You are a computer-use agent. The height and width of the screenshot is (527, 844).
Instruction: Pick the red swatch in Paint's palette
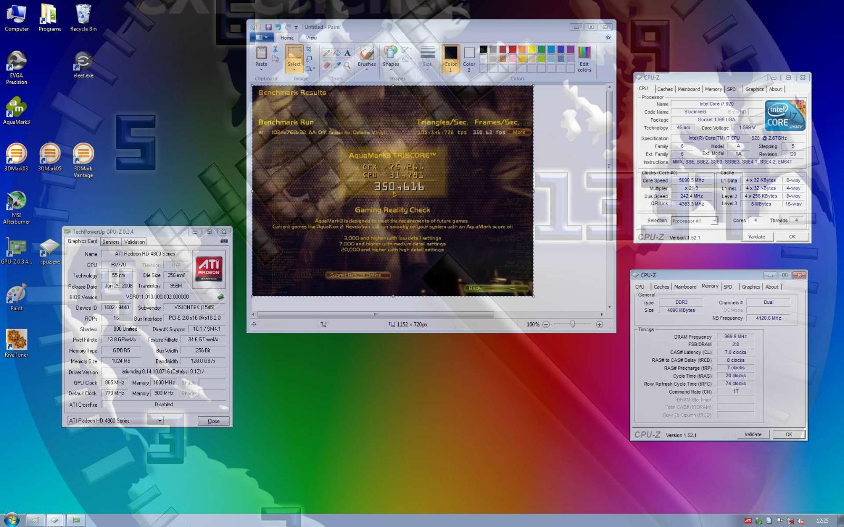[512, 49]
